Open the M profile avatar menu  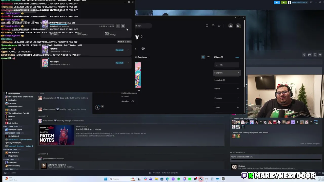point(238,26)
